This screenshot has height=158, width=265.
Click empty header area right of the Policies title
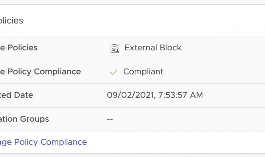[149, 21]
